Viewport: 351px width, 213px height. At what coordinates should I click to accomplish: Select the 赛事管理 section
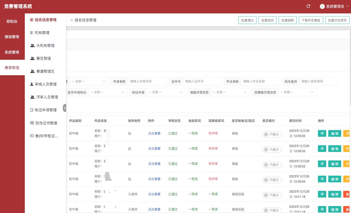point(12,68)
